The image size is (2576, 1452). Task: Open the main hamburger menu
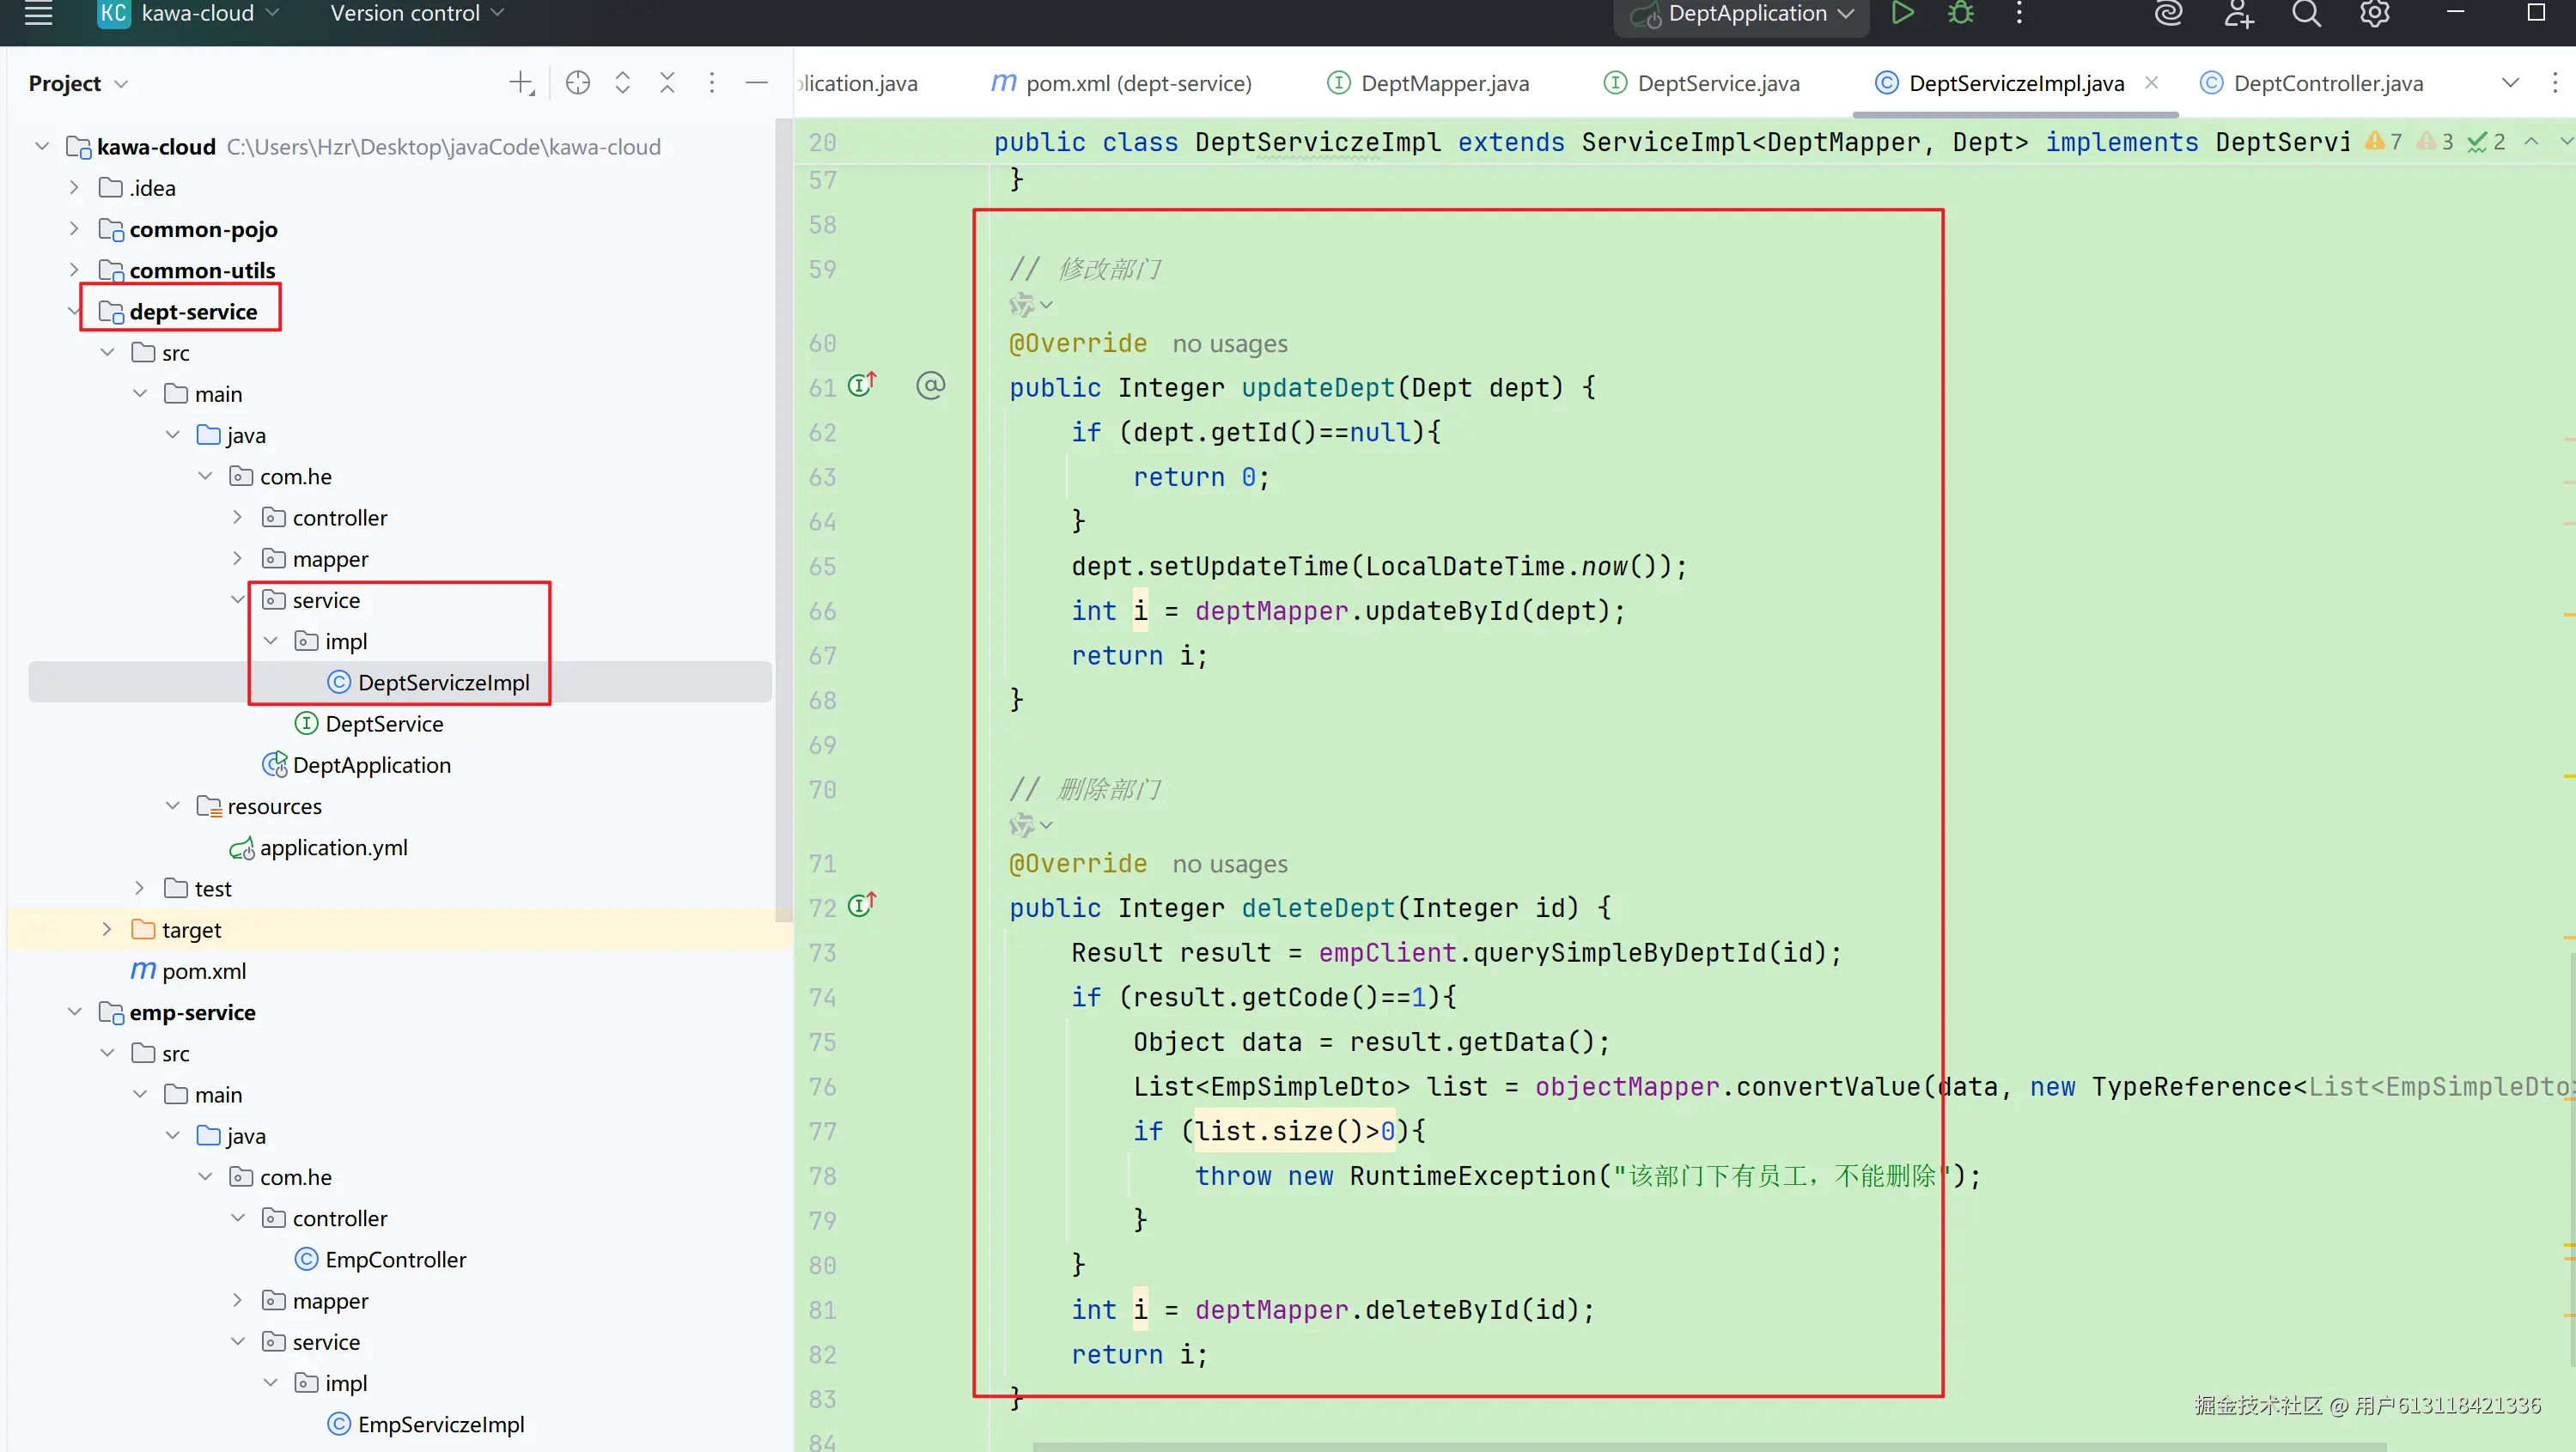tap(38, 13)
